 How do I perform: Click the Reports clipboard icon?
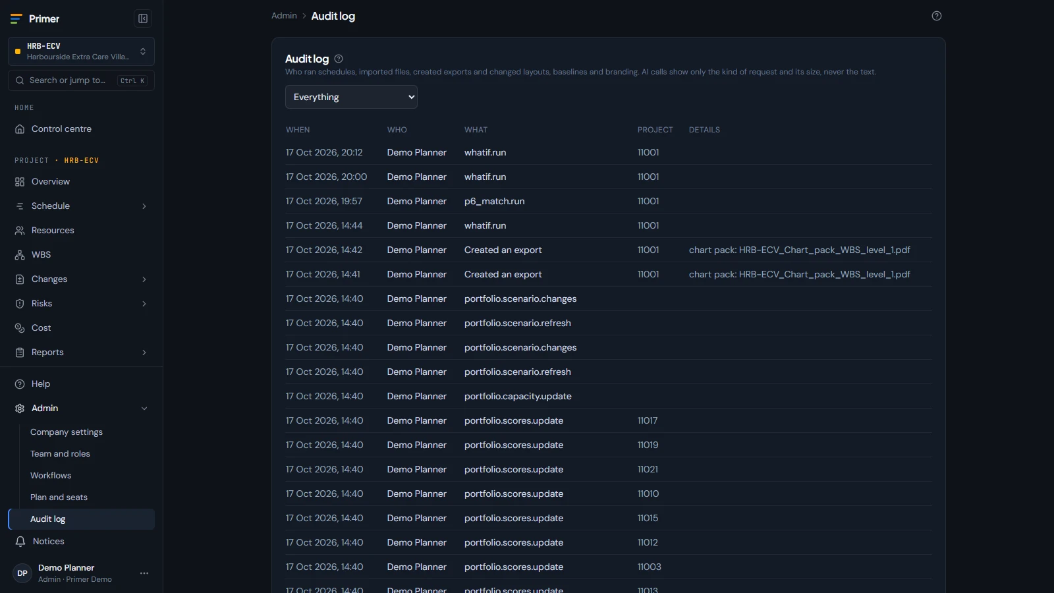(x=20, y=353)
